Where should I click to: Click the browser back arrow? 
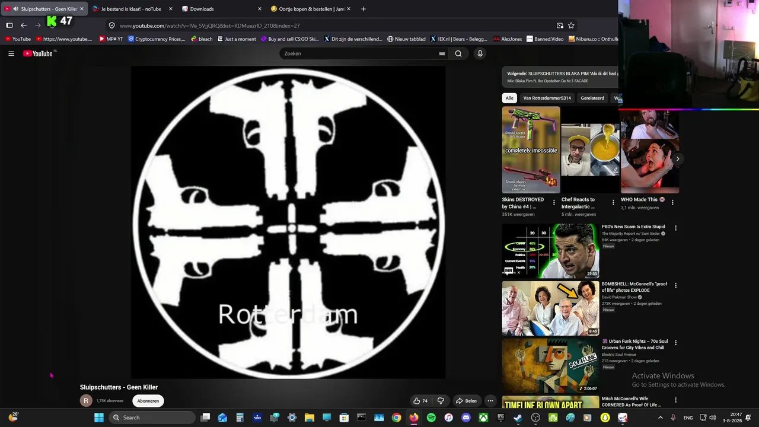[x=24, y=26]
